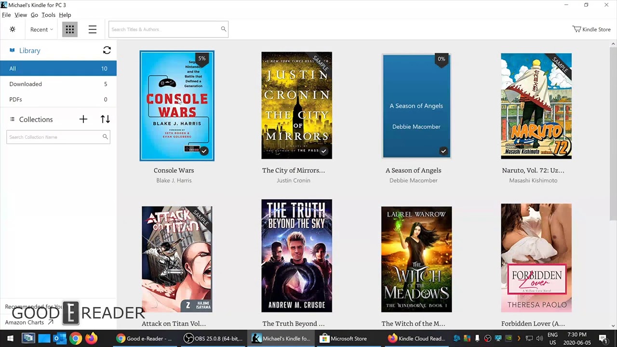Open Forbidden Lover cover

(x=536, y=258)
